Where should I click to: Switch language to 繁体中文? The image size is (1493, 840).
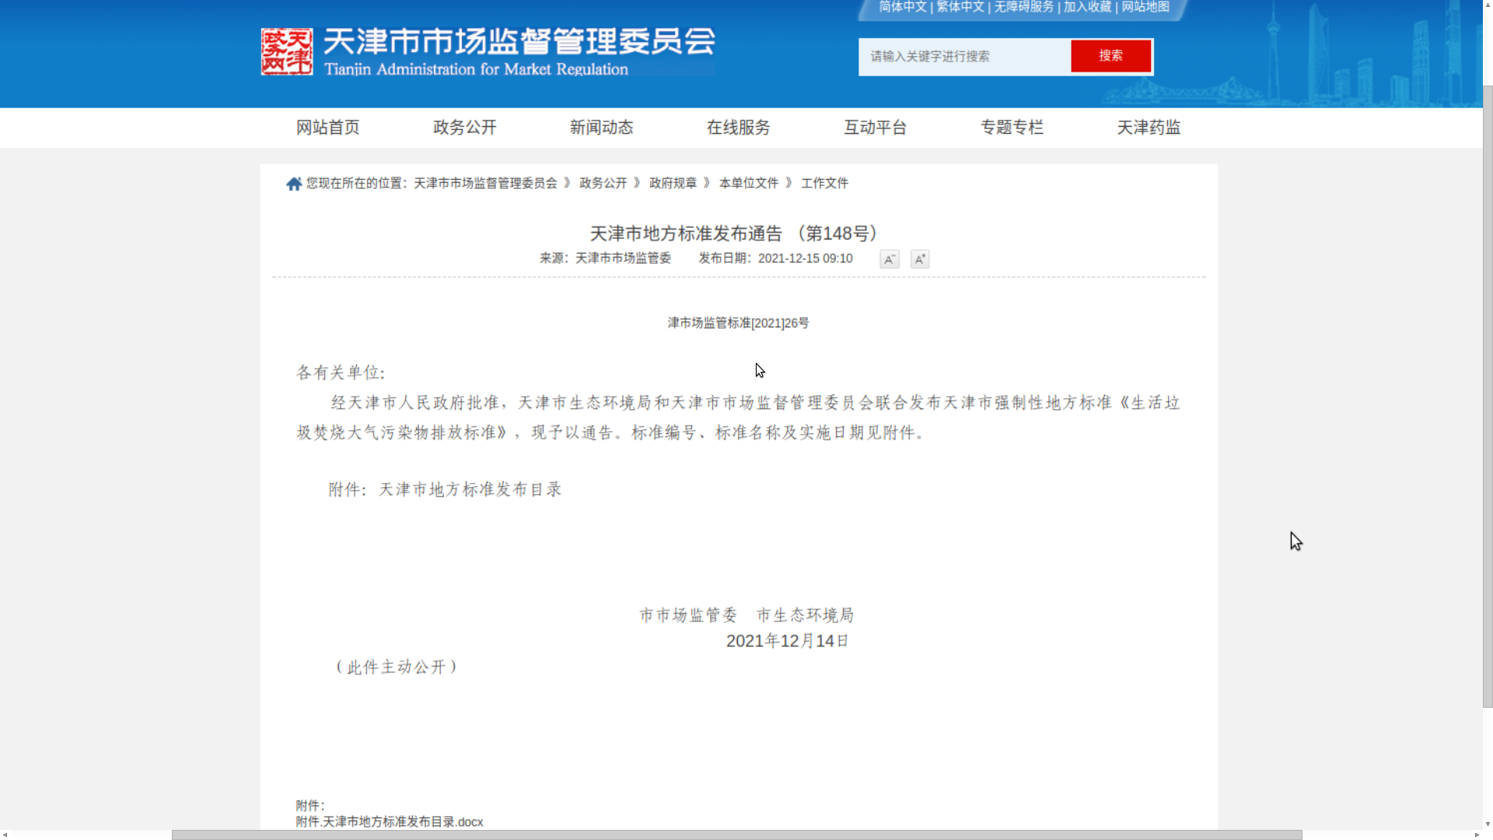coord(960,7)
